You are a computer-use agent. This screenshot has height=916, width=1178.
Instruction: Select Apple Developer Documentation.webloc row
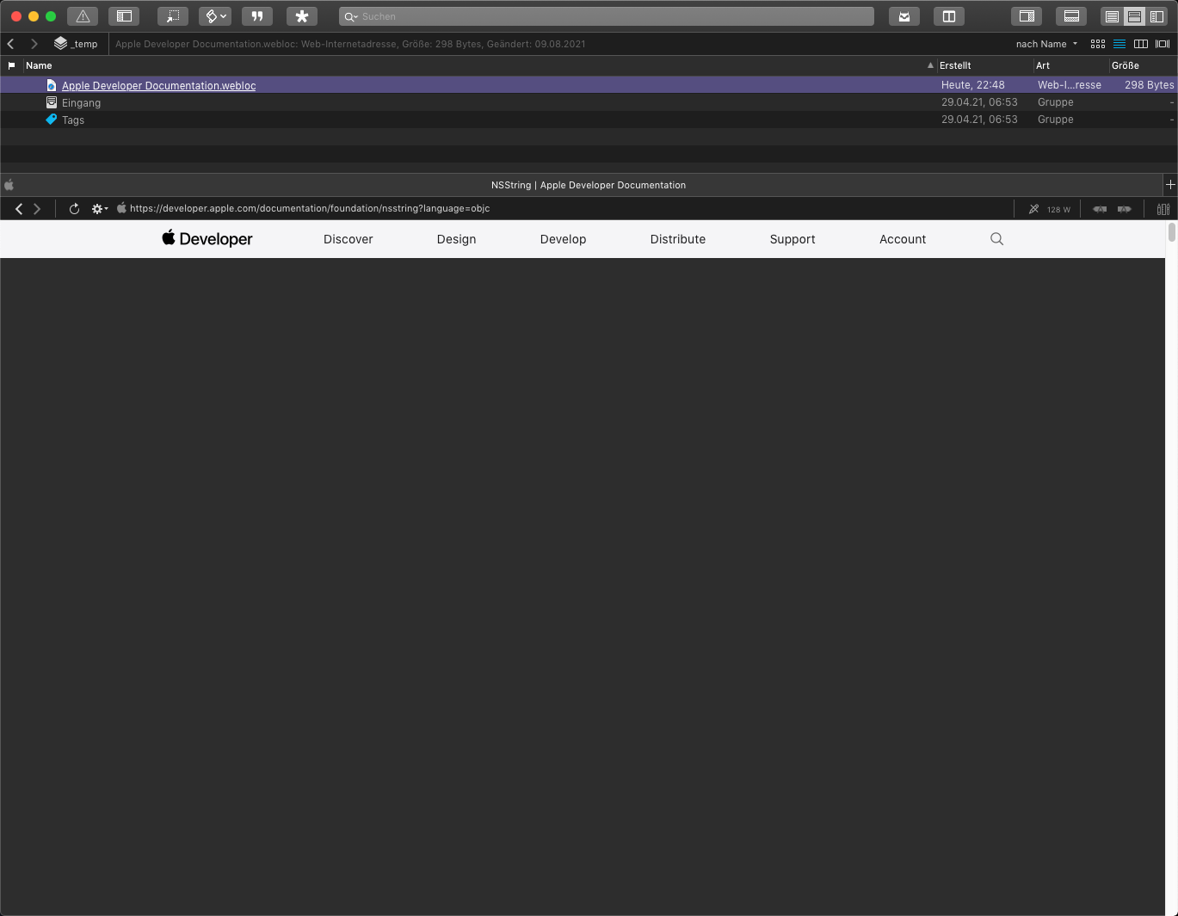click(x=589, y=85)
